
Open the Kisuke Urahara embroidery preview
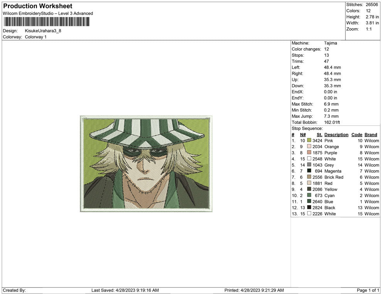147,164
